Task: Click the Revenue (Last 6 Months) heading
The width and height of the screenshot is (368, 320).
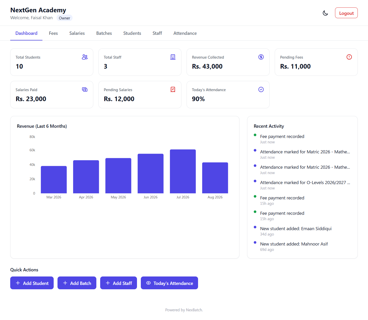Action: [x=42, y=126]
